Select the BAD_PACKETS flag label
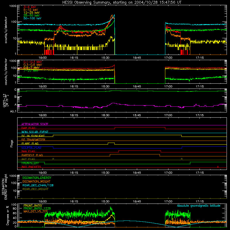Screen dimensions: 230x230 coord(31,167)
